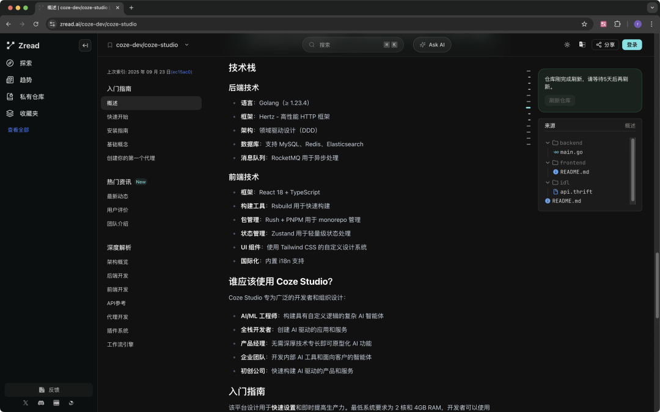Click the Ask AI sparkle icon
Screen dimensions: 660x412
click(x=423, y=45)
